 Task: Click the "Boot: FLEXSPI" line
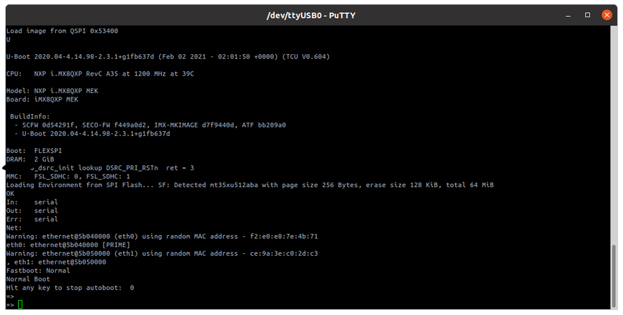[x=34, y=150]
